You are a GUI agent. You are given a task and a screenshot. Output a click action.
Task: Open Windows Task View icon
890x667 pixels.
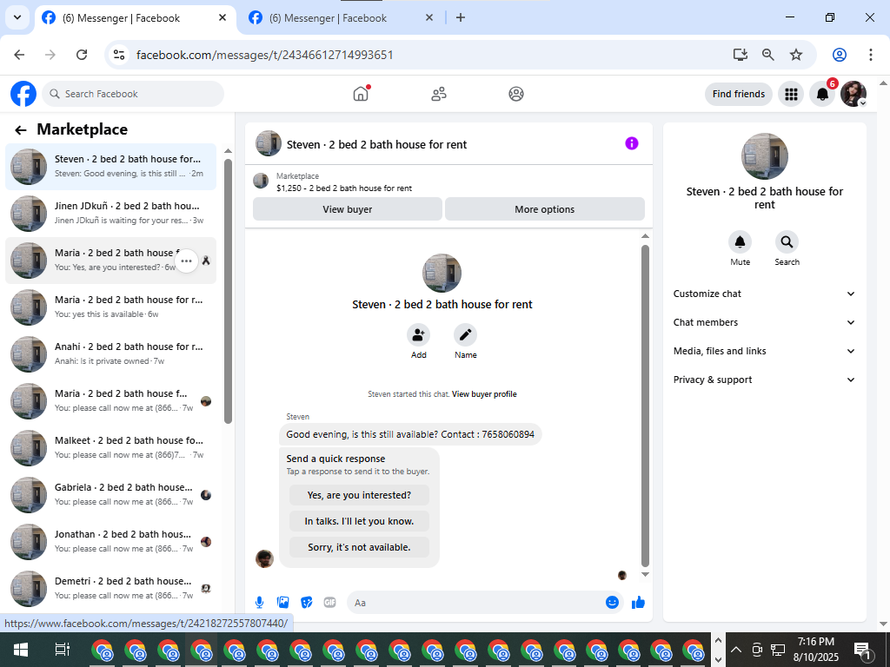pyautogui.click(x=62, y=650)
